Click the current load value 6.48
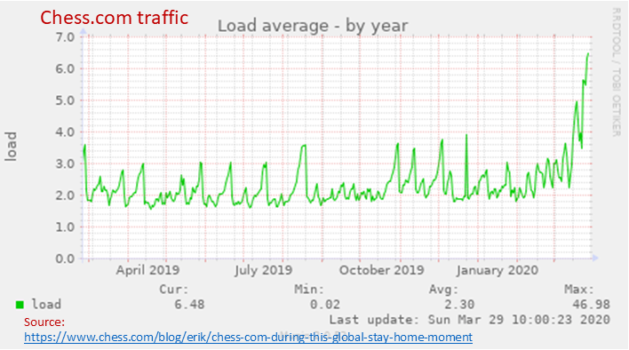The width and height of the screenshot is (629, 350). pos(189,305)
